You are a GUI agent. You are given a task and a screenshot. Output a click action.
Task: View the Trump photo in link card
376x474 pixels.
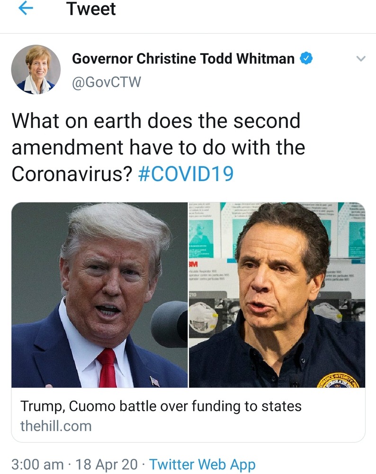(x=99, y=295)
